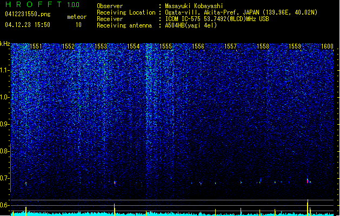Select the file name 0412231550.png
Viewport: 340px width, 216px height.
(x=28, y=14)
